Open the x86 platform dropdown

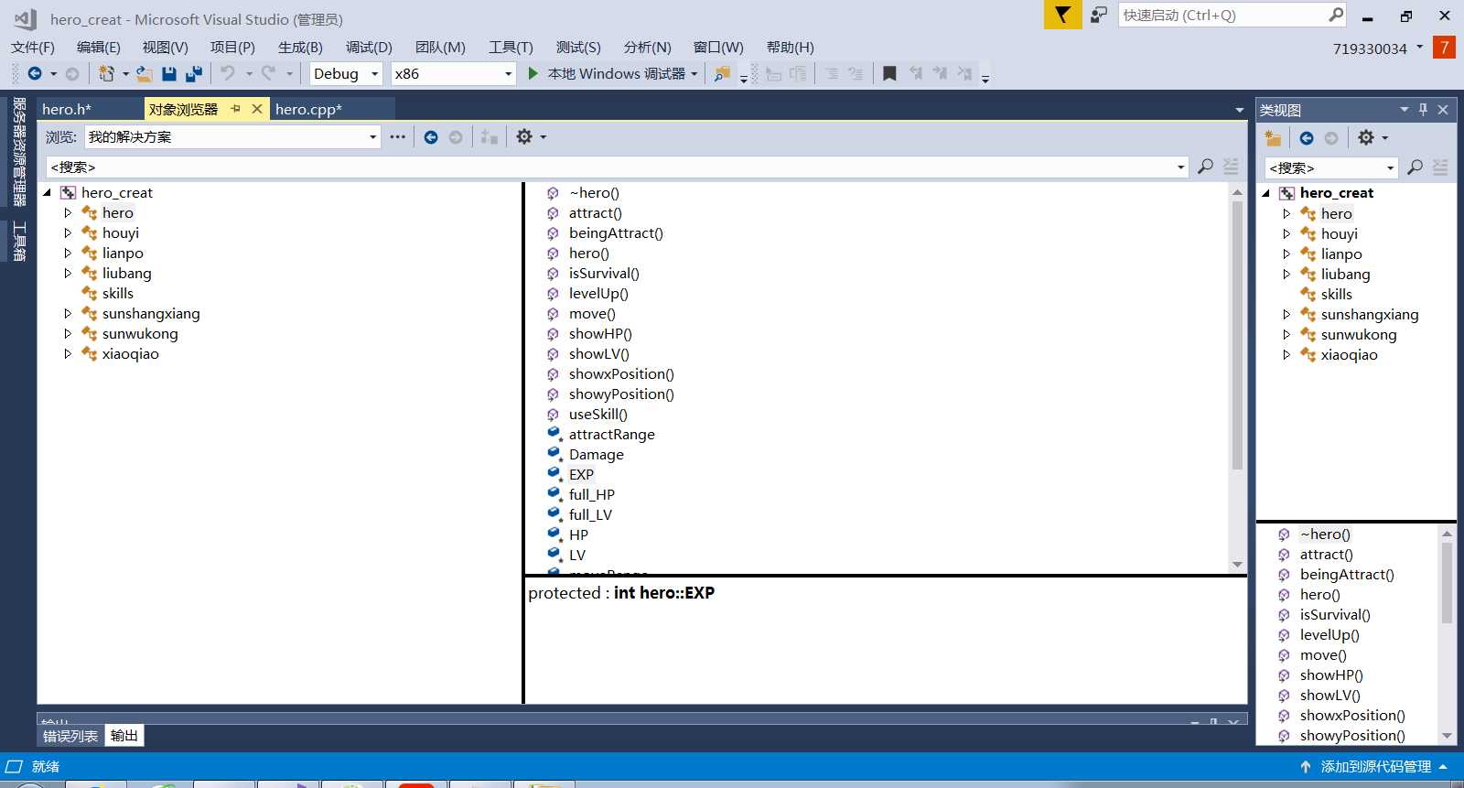tap(454, 73)
